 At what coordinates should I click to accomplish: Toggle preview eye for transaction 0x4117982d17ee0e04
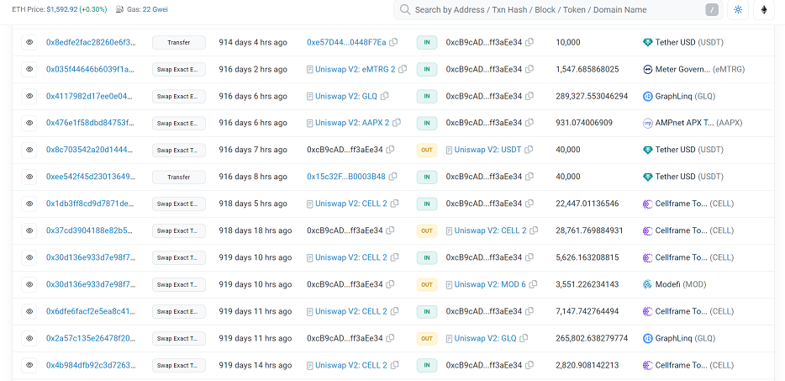(29, 96)
